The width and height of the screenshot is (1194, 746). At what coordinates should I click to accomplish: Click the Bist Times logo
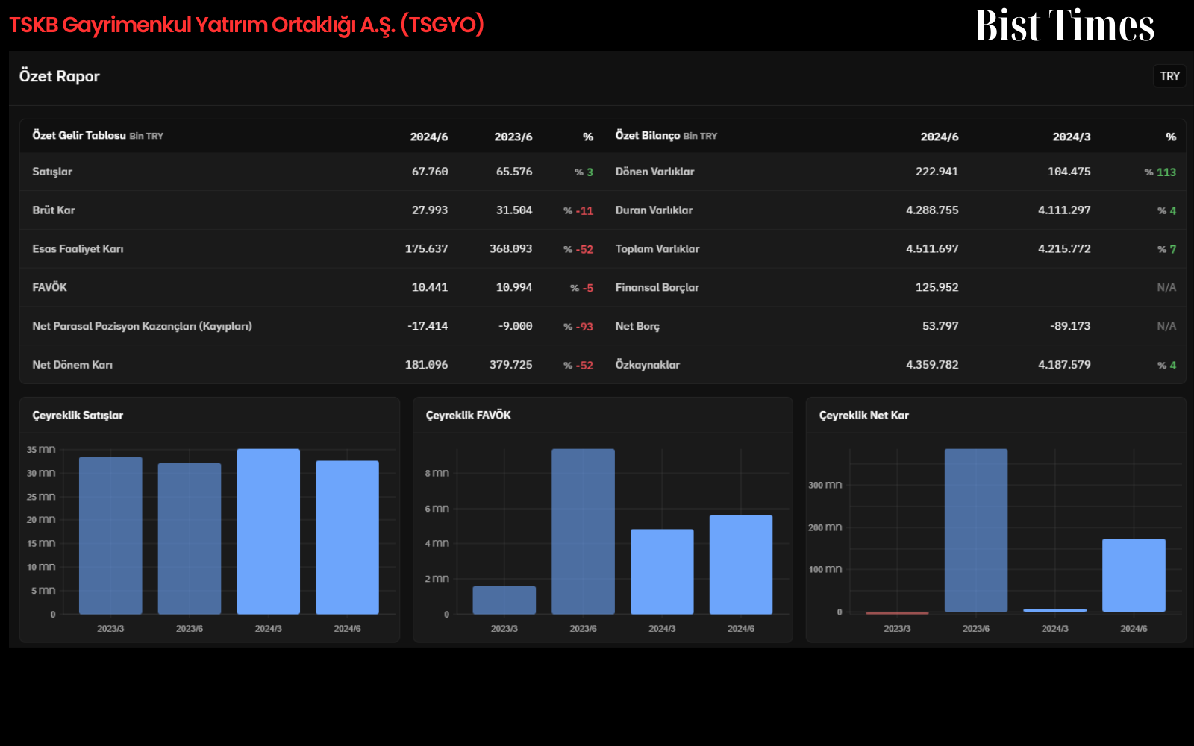[x=1064, y=25]
